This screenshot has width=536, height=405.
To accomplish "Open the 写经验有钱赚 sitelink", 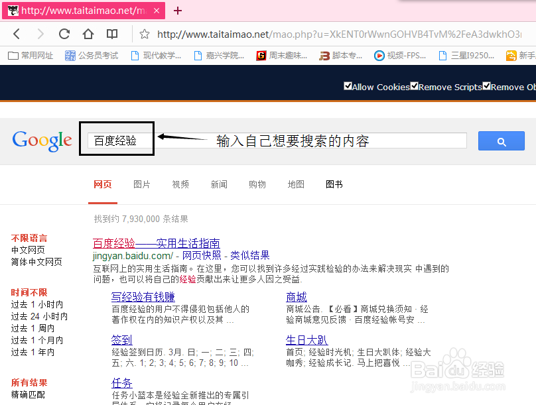I will (143, 297).
